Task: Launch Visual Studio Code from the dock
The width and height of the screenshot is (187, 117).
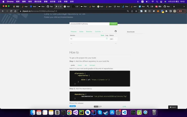Action: coord(124,112)
